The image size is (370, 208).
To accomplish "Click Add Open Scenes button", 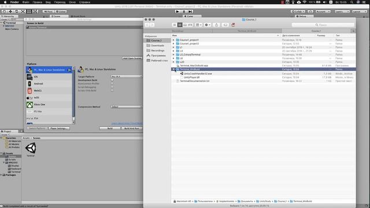I will [x=132, y=58].
